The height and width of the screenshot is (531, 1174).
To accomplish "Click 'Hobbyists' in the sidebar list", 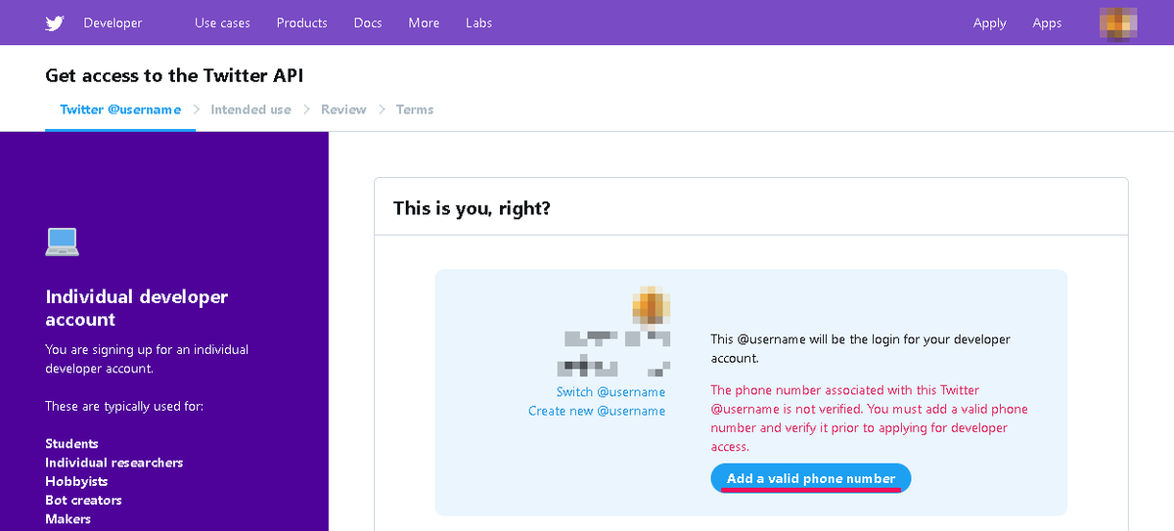I will 77,481.
